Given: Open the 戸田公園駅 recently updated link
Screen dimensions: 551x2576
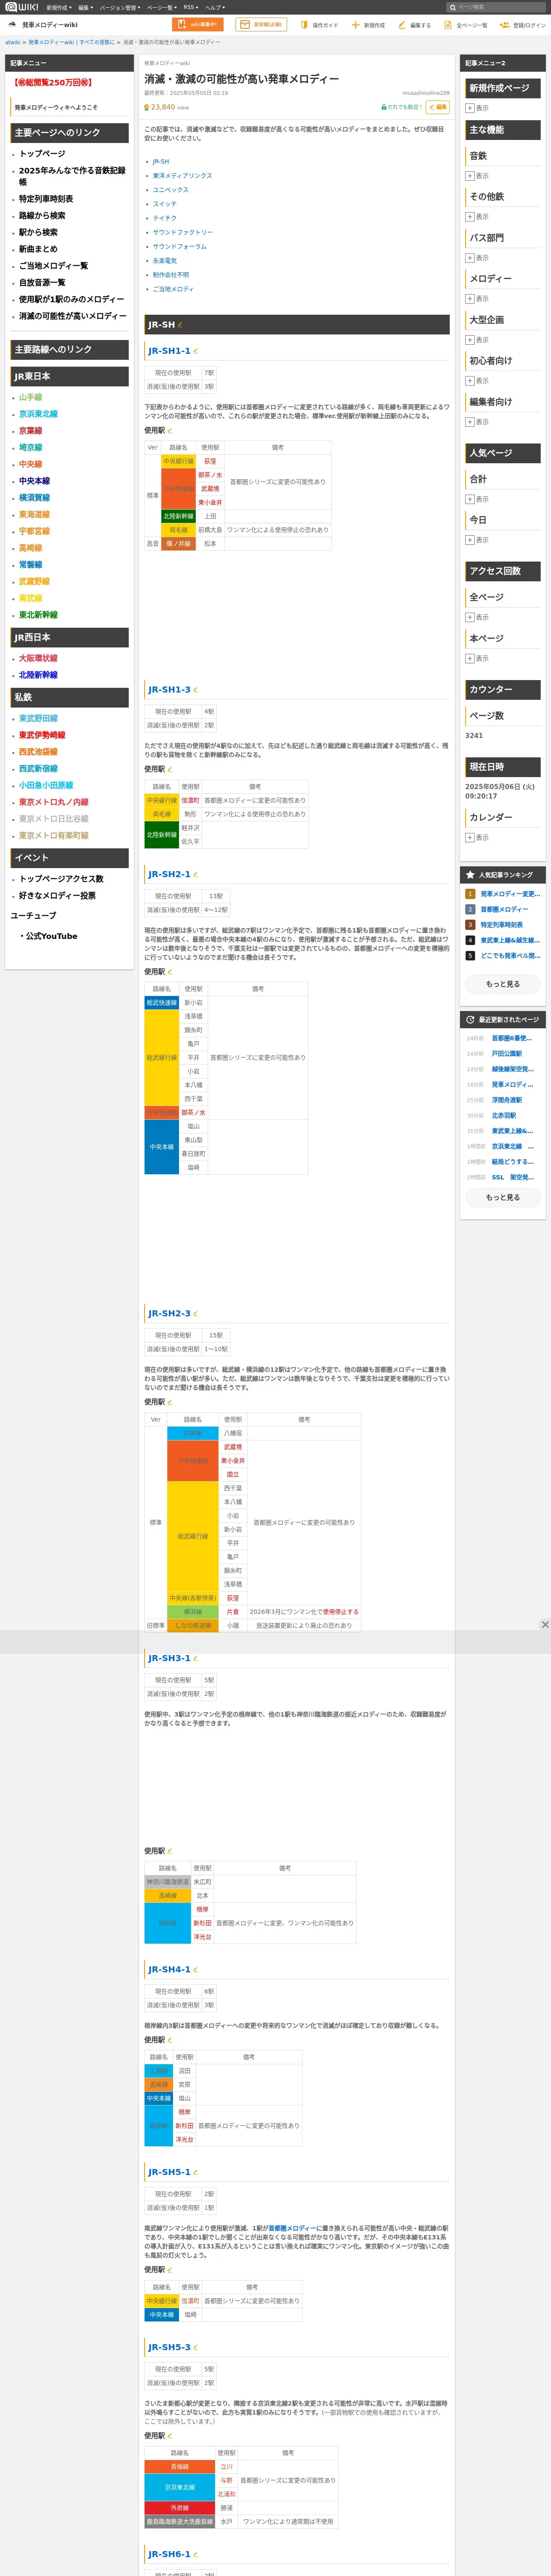Looking at the screenshot, I should [x=506, y=1053].
